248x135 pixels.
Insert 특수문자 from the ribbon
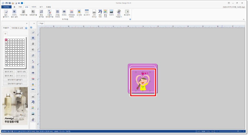pos(127,13)
